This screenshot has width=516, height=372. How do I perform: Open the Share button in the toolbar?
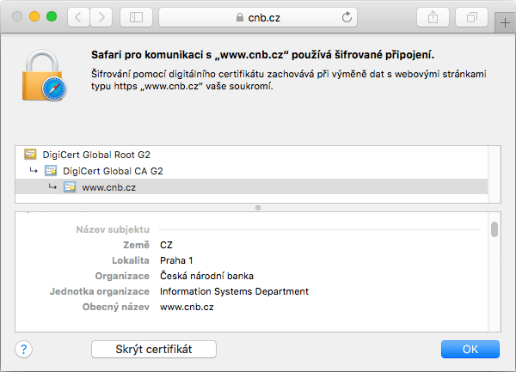coord(433,17)
